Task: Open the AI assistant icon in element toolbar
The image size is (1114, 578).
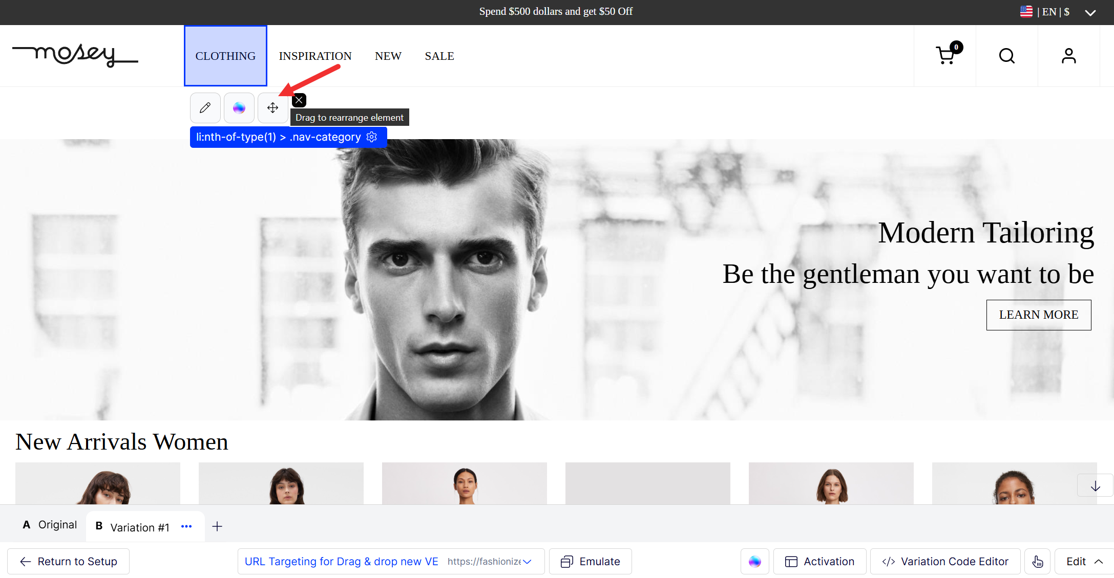Action: tap(239, 108)
